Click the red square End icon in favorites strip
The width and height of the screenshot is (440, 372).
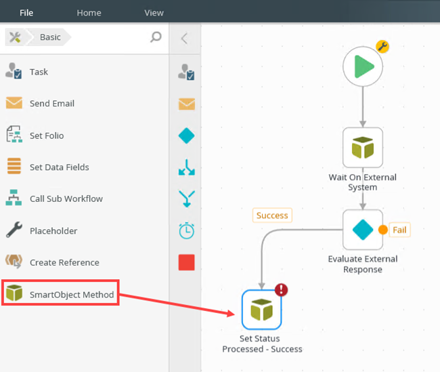[186, 262]
